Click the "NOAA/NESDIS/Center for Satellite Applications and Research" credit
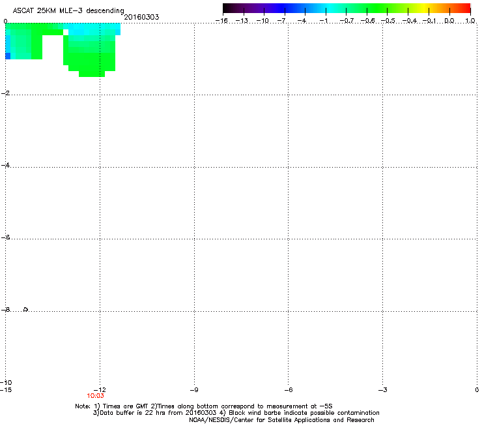The image size is (482, 424). coord(281,420)
